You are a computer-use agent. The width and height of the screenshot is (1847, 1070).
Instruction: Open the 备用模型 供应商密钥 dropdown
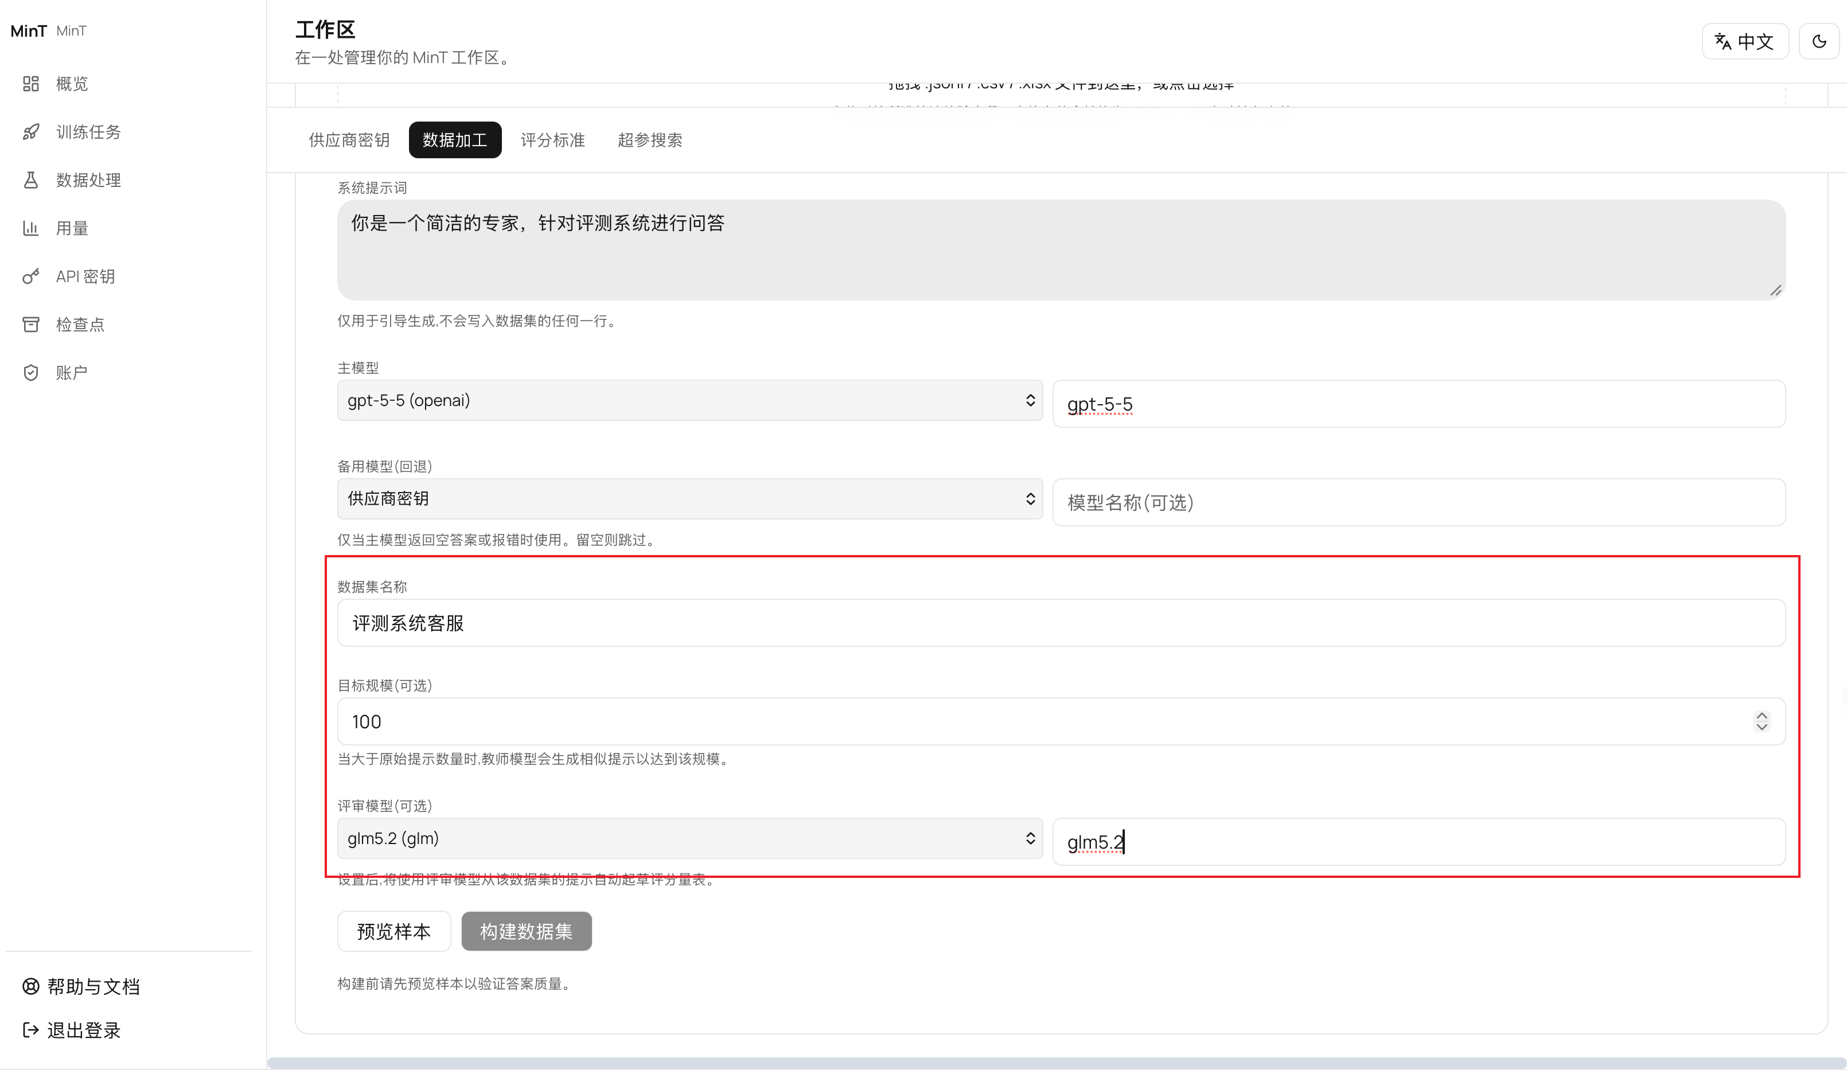coord(689,499)
